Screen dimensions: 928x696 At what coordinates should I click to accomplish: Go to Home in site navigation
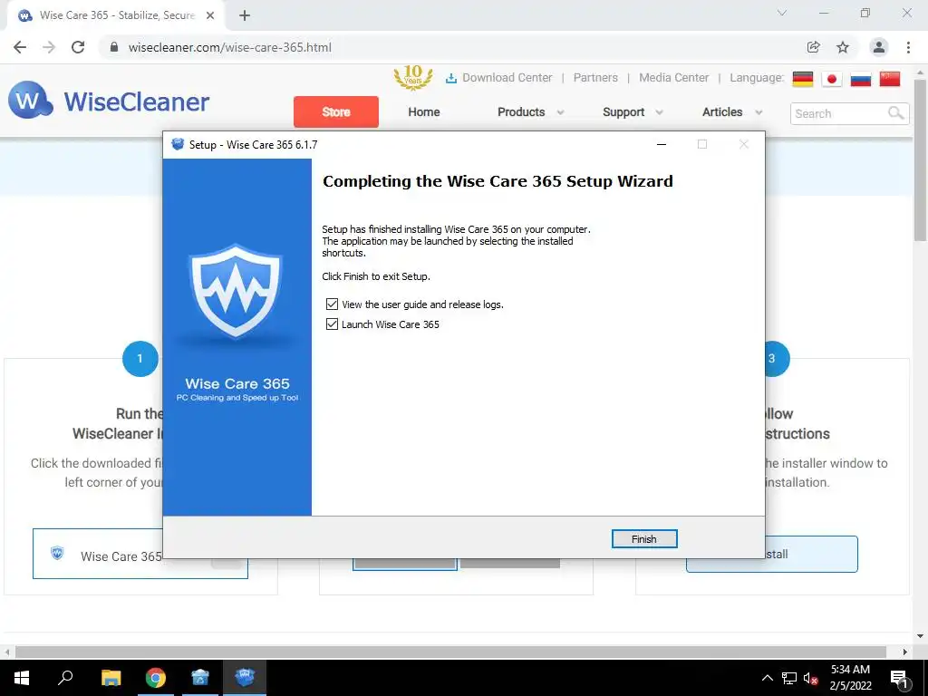(x=424, y=111)
